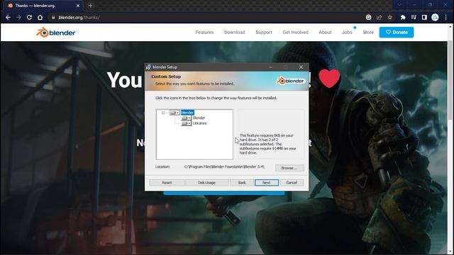Click the red heart on the page
The image size is (454, 255).
[x=329, y=79]
